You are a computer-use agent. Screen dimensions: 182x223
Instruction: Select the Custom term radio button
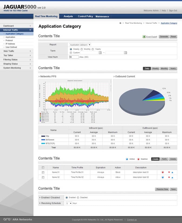pos(71,53)
